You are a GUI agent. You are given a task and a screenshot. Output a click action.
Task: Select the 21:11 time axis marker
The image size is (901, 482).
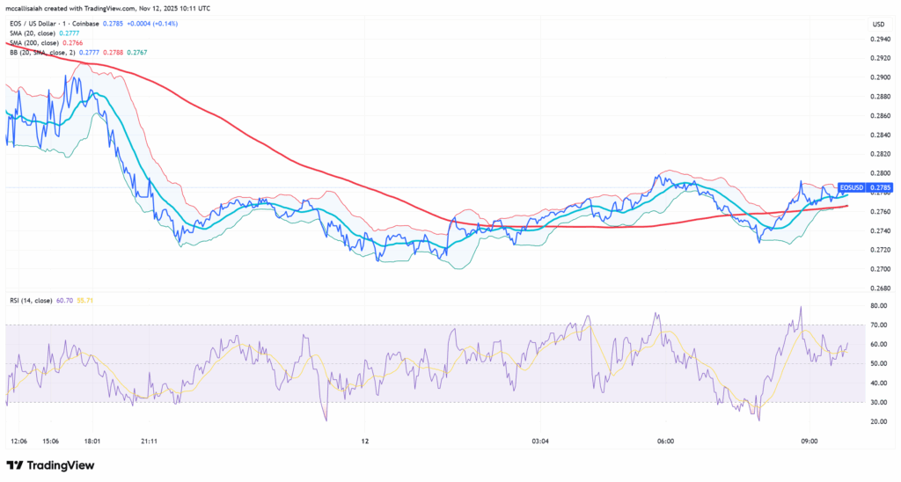click(x=149, y=441)
